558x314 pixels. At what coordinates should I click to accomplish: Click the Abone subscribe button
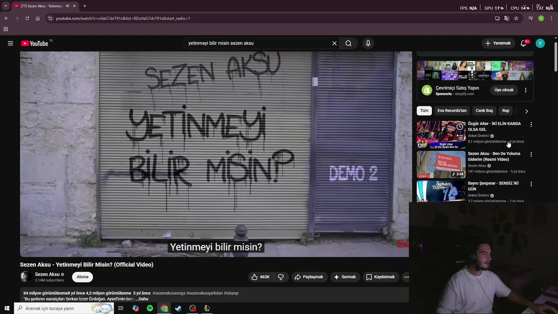82,277
